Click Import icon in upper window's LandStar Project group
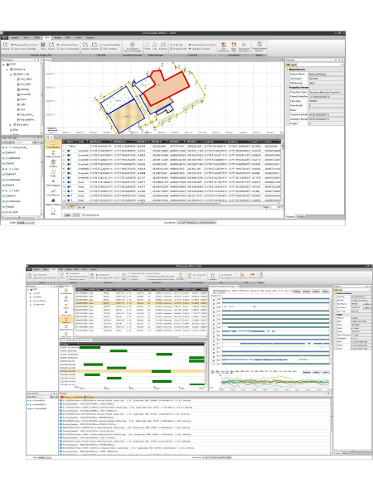The image size is (373, 497). tap(6, 46)
